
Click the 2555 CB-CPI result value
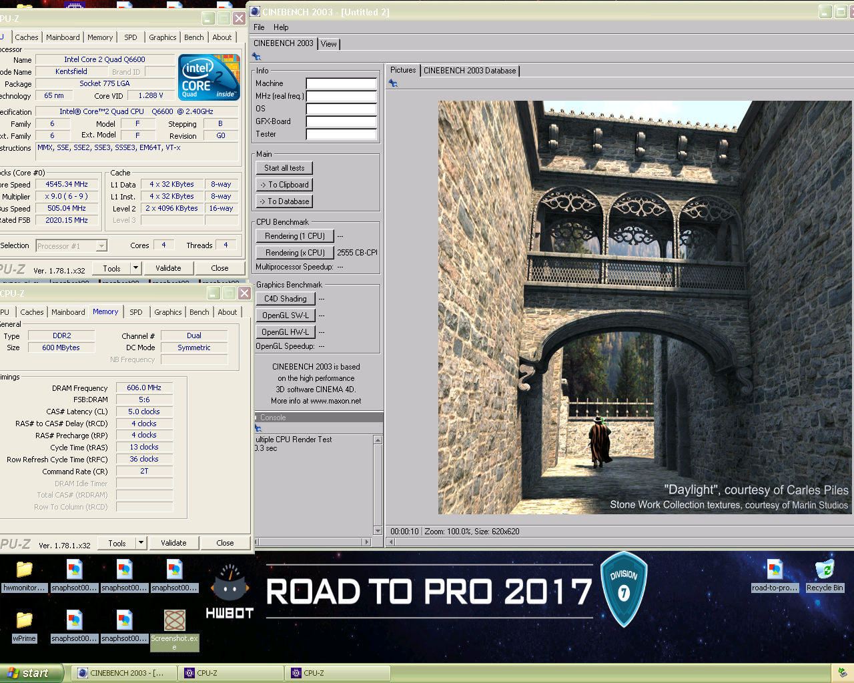(x=357, y=253)
